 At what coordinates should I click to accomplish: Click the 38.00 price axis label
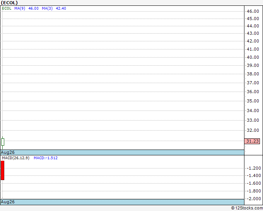pyautogui.click(x=253, y=74)
